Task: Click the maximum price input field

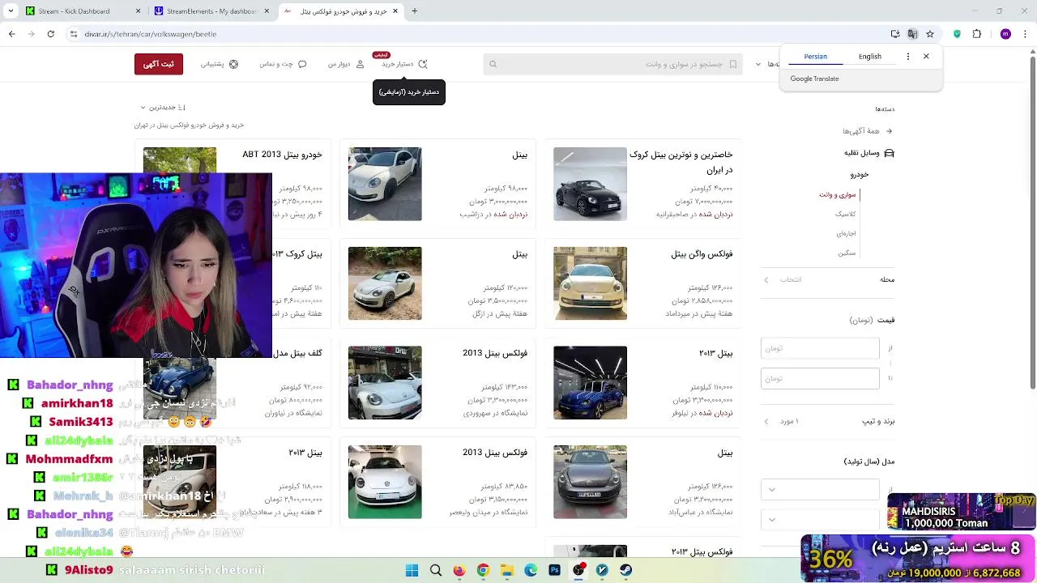Action: tap(820, 378)
